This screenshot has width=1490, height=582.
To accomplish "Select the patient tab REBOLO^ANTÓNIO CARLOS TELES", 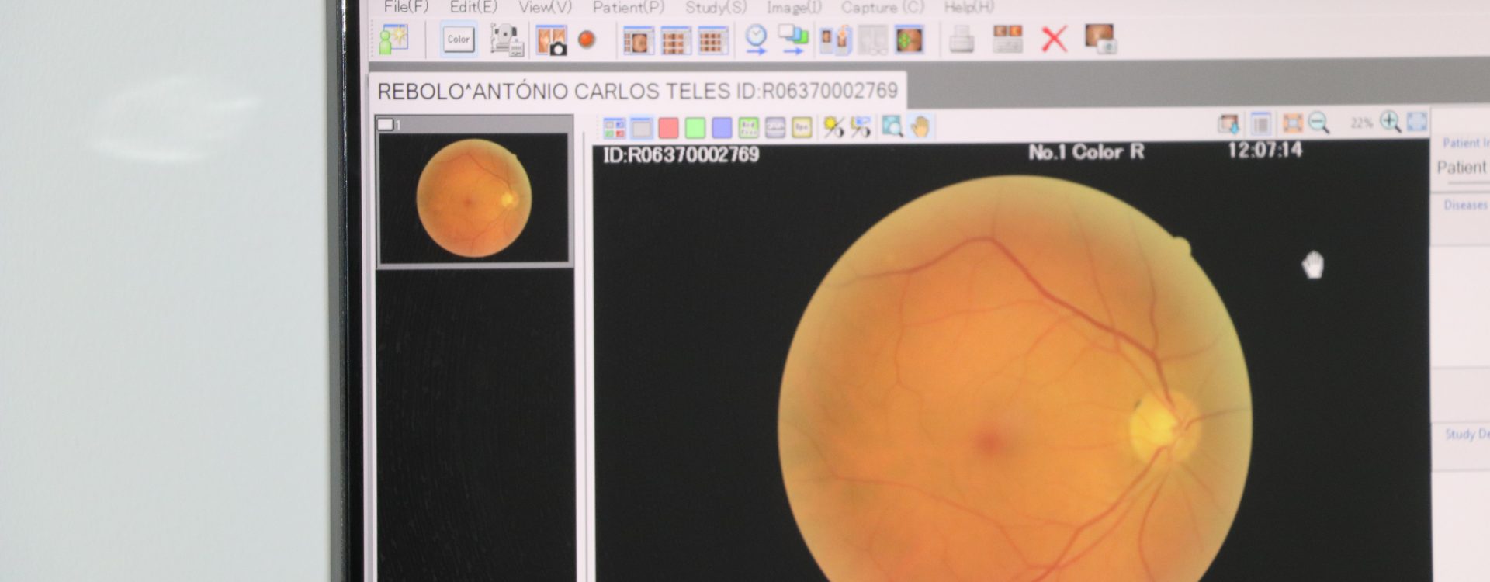I will 636,91.
